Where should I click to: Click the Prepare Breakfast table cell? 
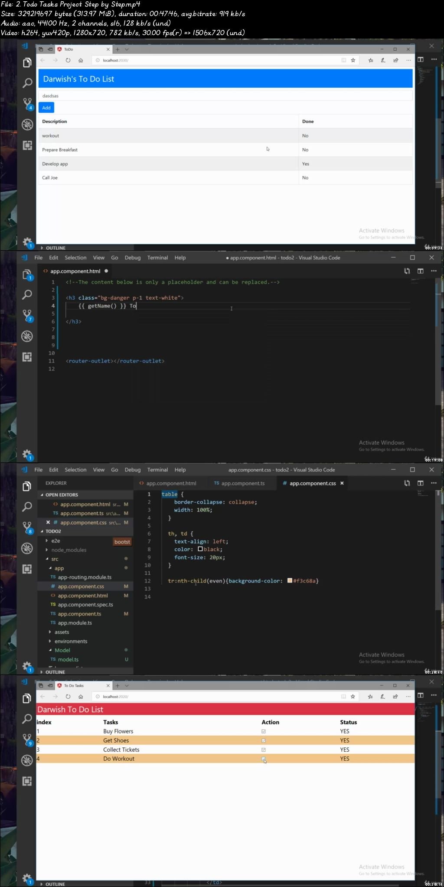coord(169,150)
